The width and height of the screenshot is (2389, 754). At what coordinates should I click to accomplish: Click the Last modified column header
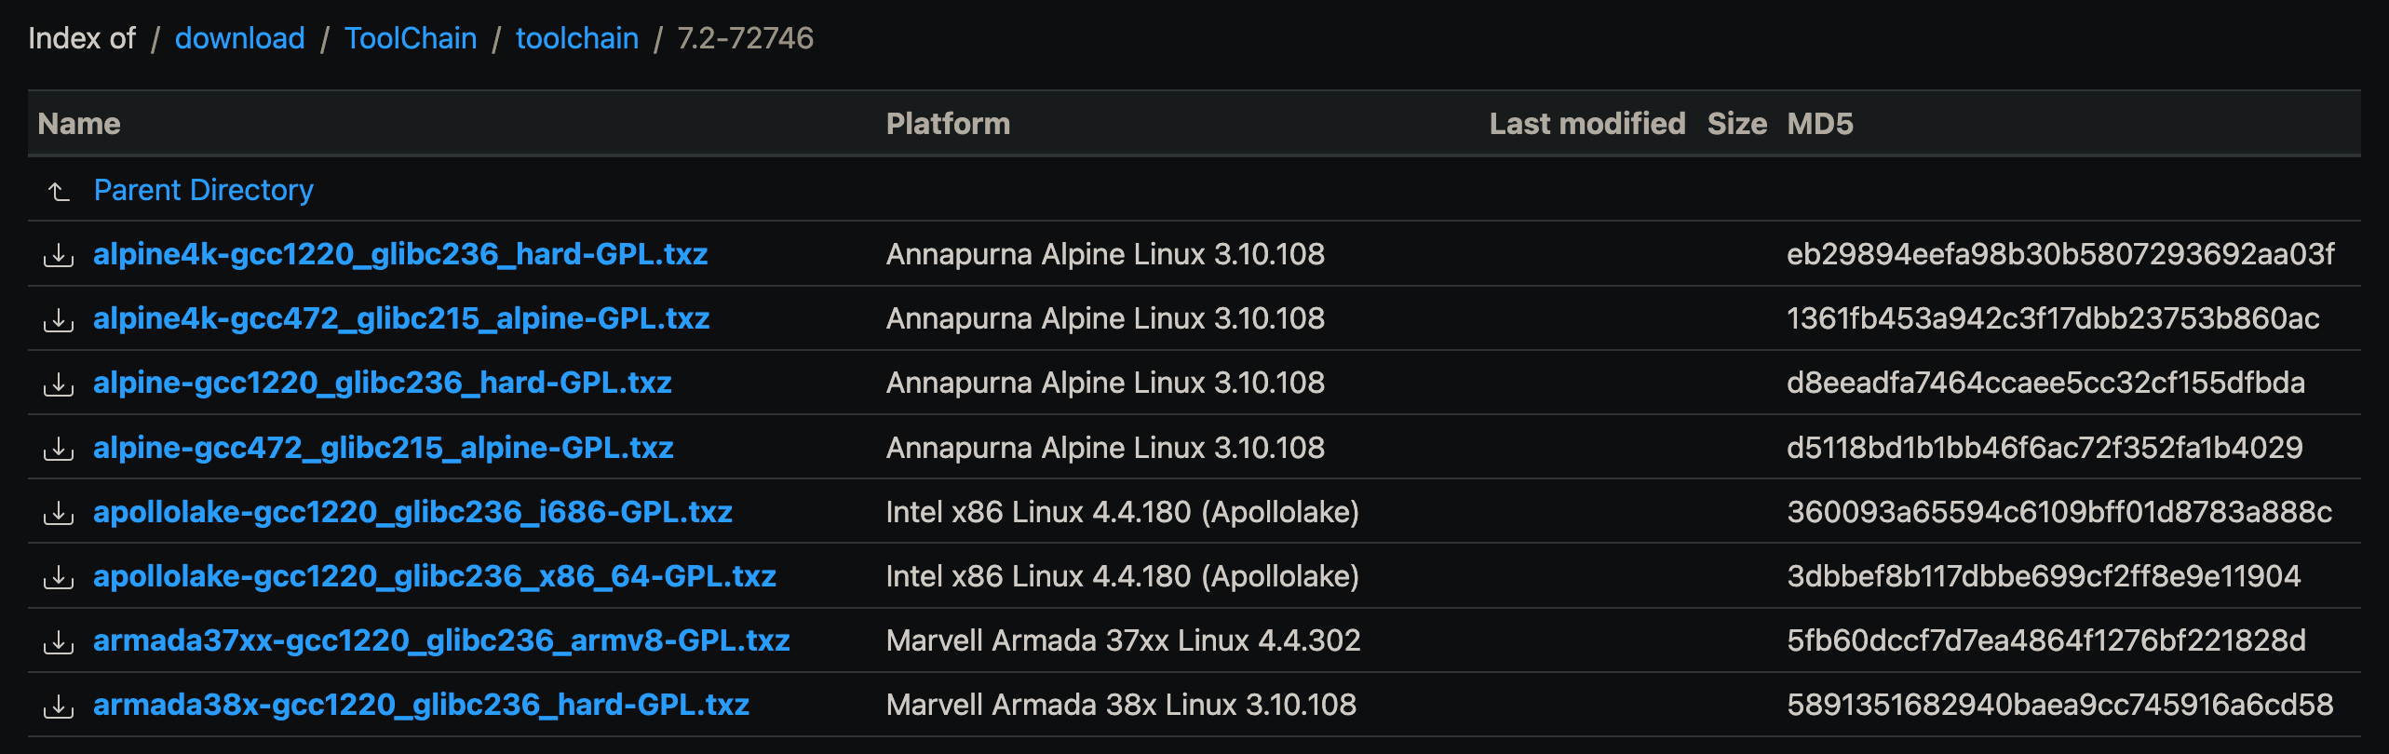coord(1586,124)
